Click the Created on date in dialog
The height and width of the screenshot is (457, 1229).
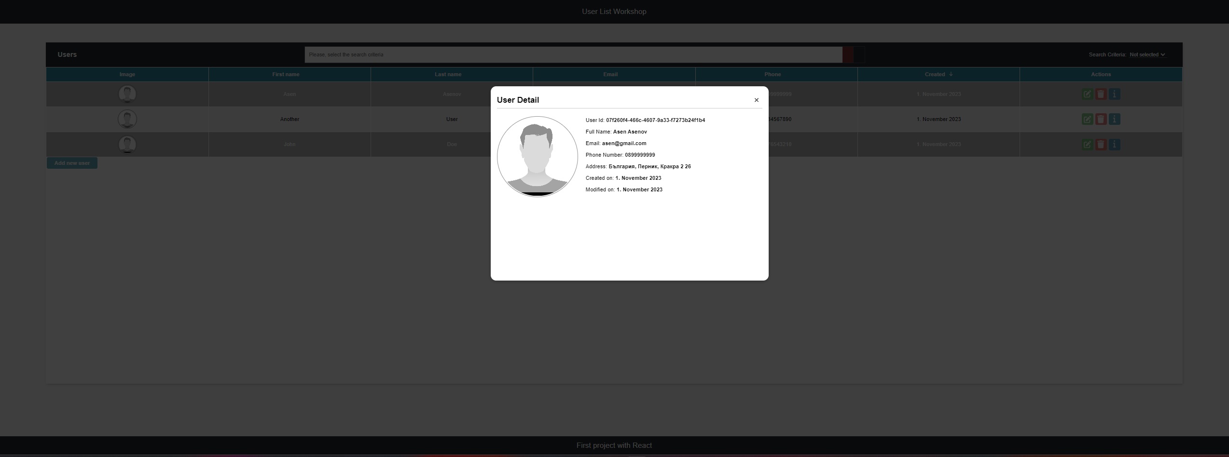point(638,178)
